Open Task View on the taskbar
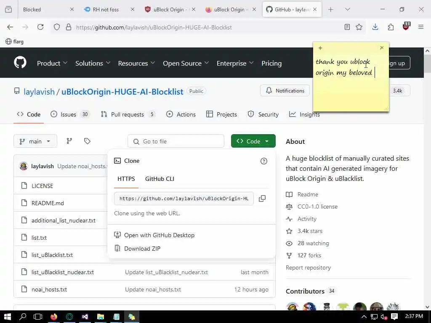Viewport: 431px width, 323px height. pyautogui.click(x=37, y=317)
